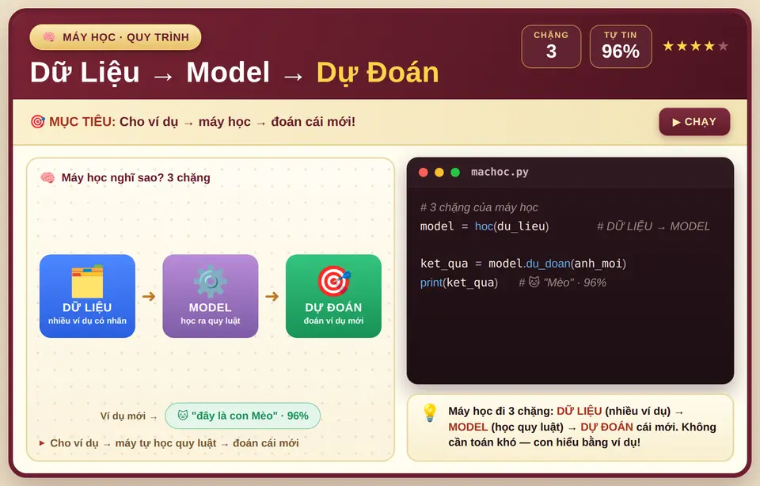Click the "Dự Đoán" yellow title word
Screen dimensions: 760x486
click(378, 73)
